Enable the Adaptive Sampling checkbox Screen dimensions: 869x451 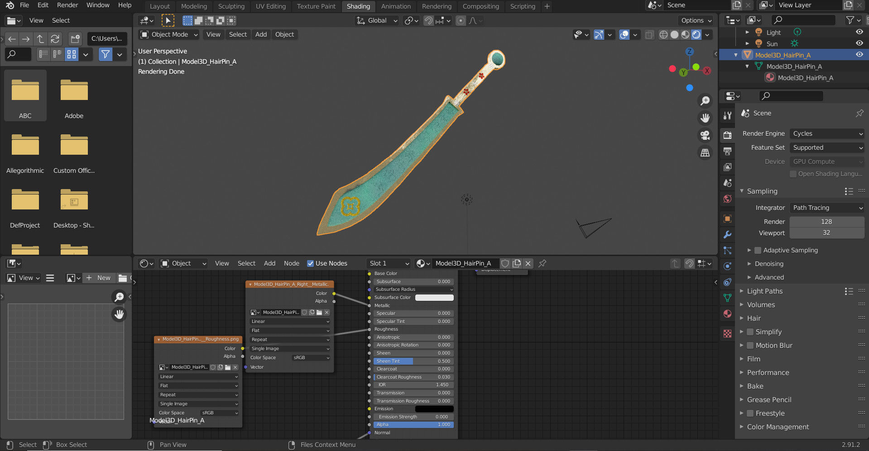758,250
